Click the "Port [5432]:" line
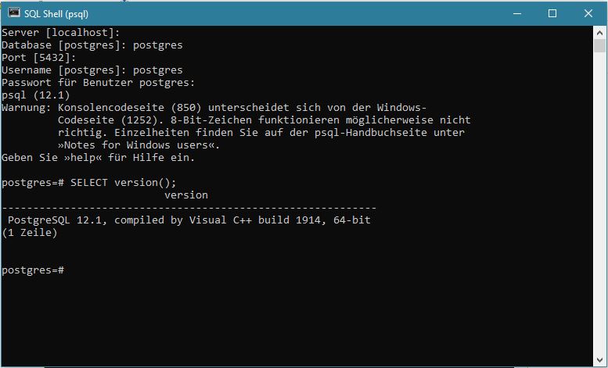 (x=38, y=58)
